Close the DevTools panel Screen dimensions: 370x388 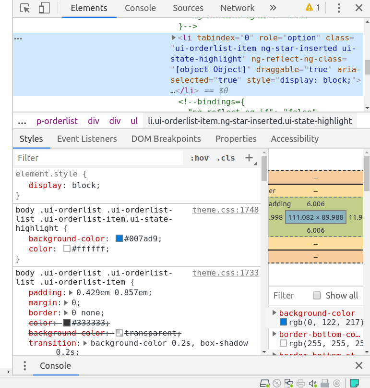coord(359,8)
